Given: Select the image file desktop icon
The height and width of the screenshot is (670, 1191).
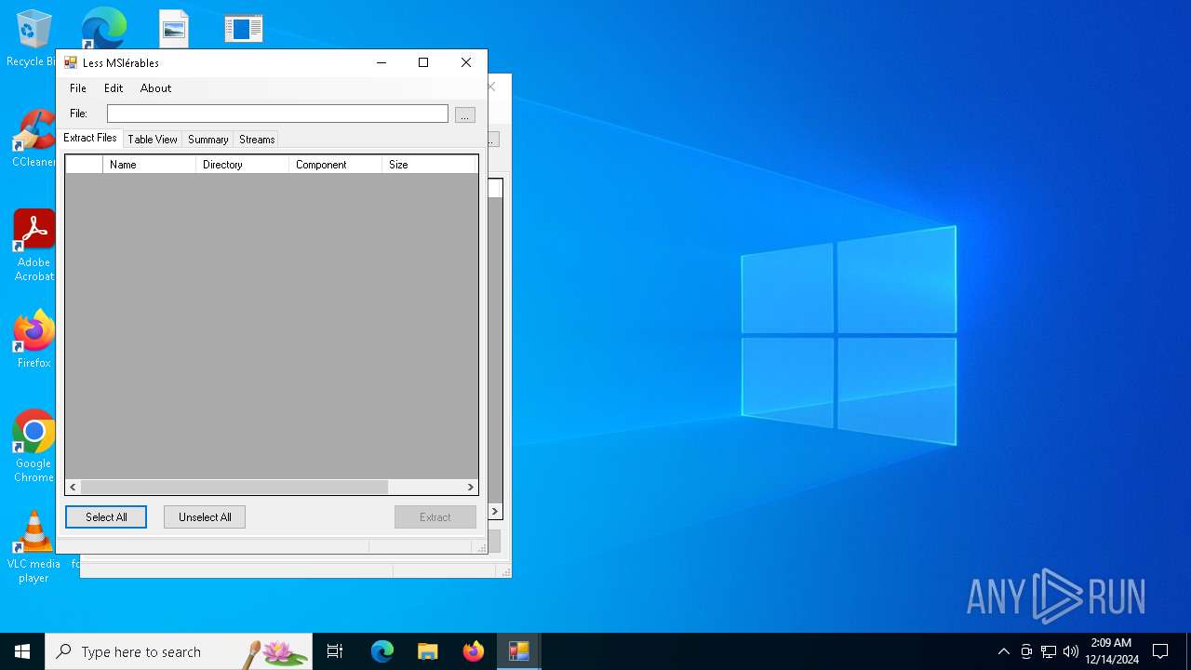Looking at the screenshot, I should coord(174,28).
